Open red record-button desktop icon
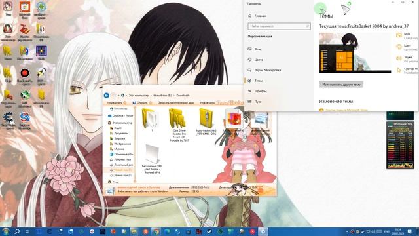 pos(25,76)
